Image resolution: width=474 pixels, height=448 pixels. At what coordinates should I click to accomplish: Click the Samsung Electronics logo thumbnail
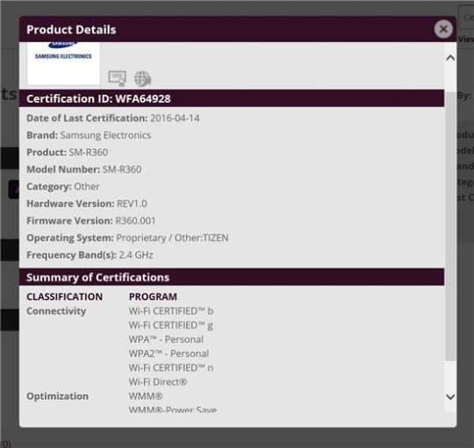tap(63, 63)
